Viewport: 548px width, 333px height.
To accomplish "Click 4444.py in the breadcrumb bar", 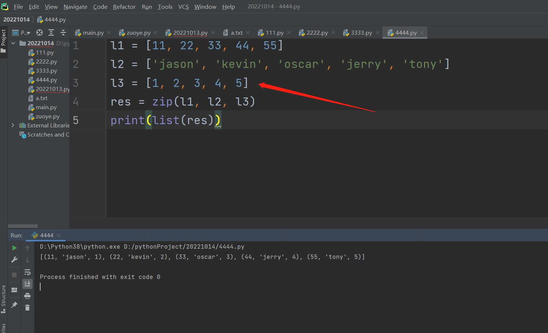I will [x=52, y=19].
